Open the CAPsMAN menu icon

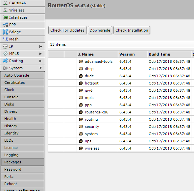click(5, 3)
